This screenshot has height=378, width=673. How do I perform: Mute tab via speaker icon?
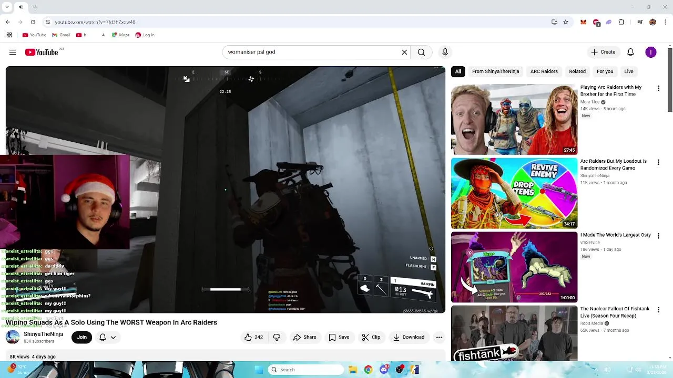click(x=21, y=7)
